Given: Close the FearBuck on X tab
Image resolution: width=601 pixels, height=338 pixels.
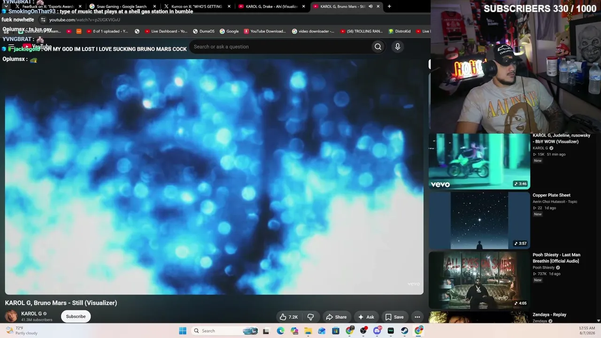Looking at the screenshot, I should 80,7.
